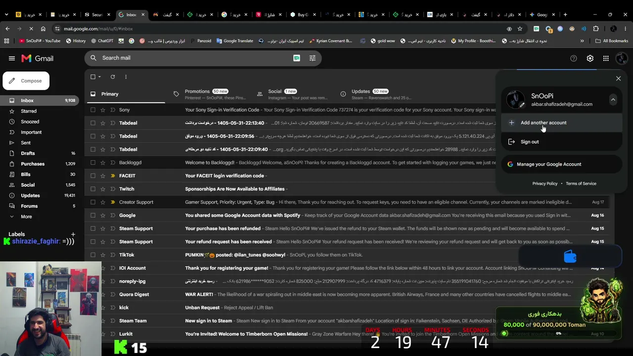Click the browser address bar URL
This screenshot has width=633, height=356.
click(98, 29)
